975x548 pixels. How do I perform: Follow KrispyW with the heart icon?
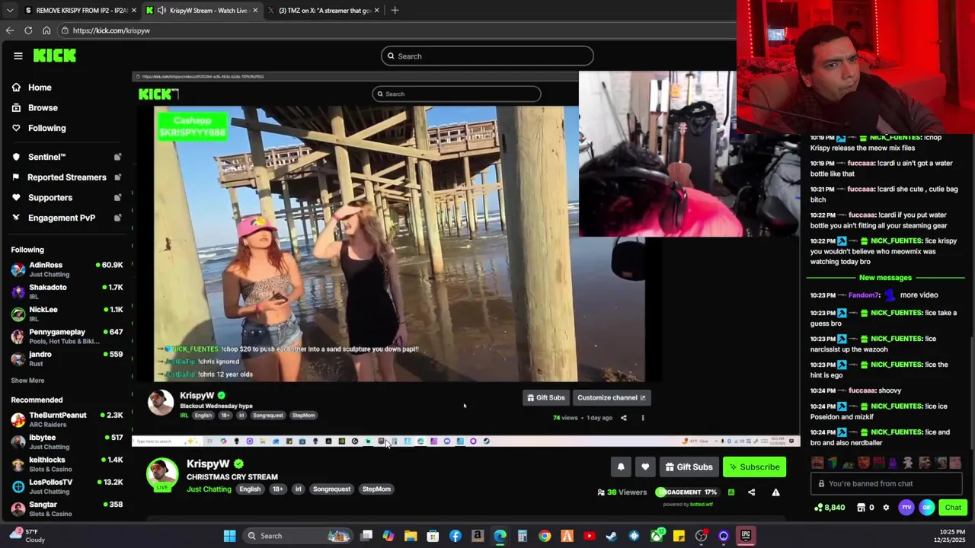[x=645, y=467]
